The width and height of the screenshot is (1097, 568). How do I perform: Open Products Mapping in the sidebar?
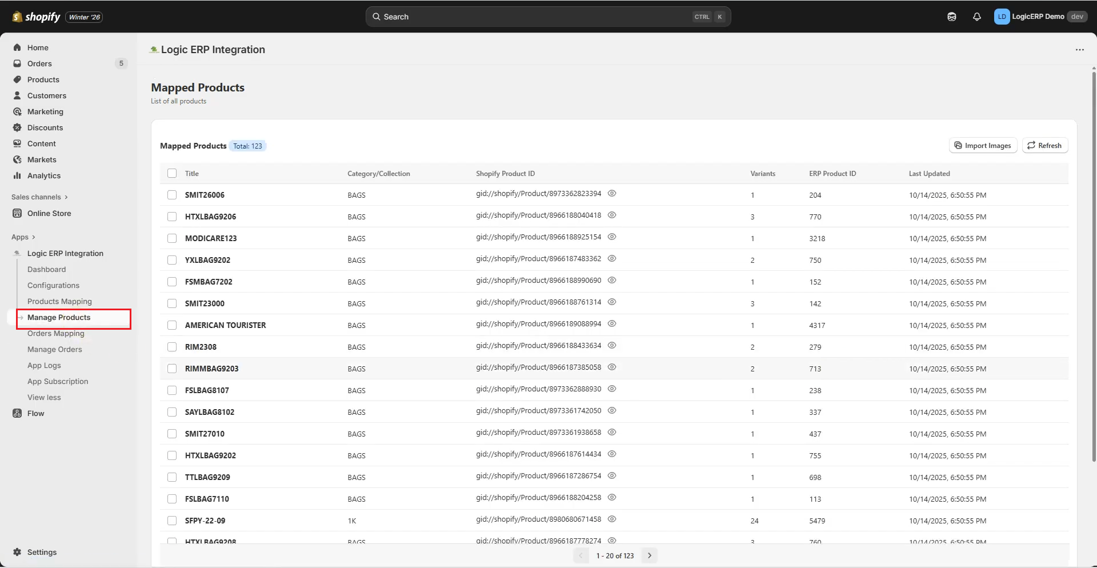59,301
